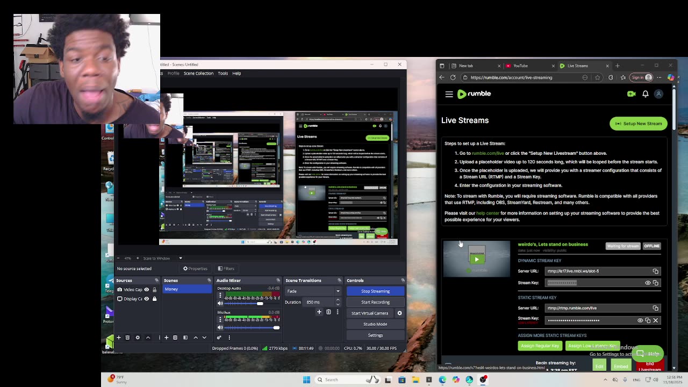
Task: Move source up in Sources panel
Action: tap(148, 338)
